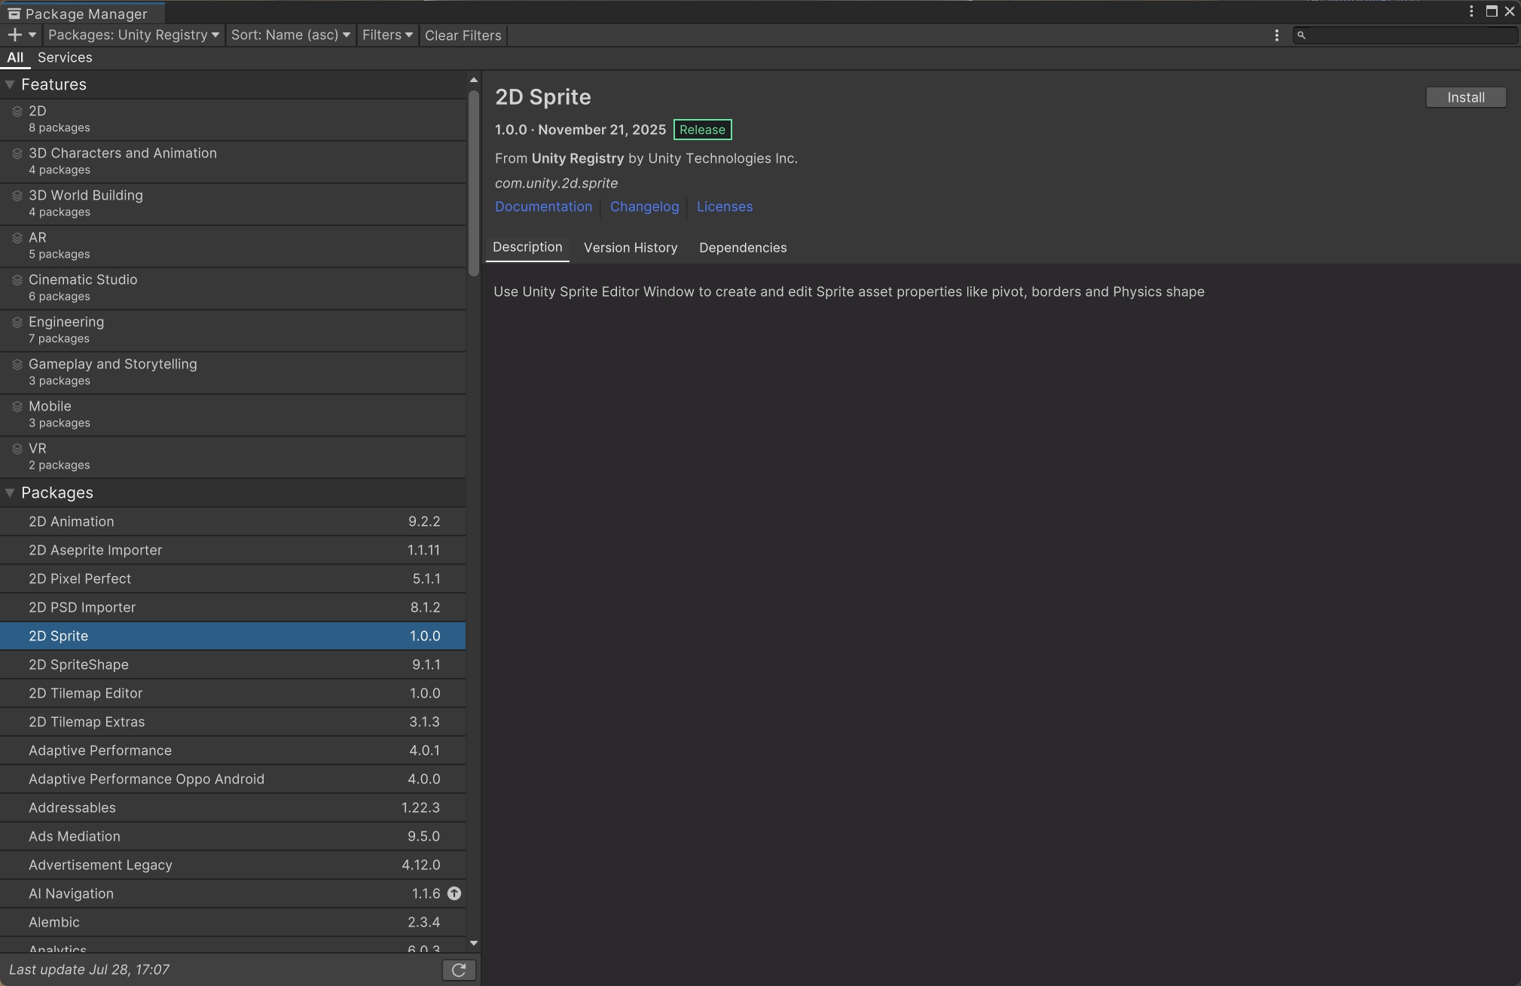1521x986 pixels.
Task: Select the 3D Characters and Animation feature
Action: click(x=233, y=161)
